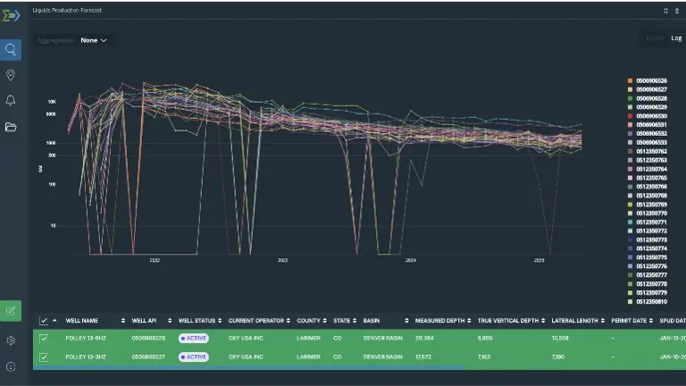This screenshot has height=386, width=686.
Task: Open the notifications bell
Action: (x=11, y=100)
